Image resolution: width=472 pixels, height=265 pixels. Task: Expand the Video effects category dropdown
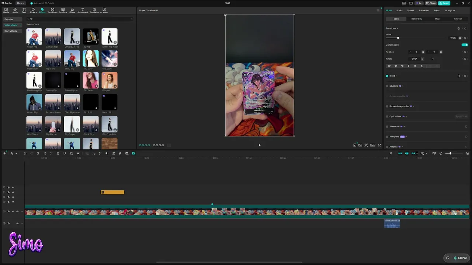(x=13, y=25)
